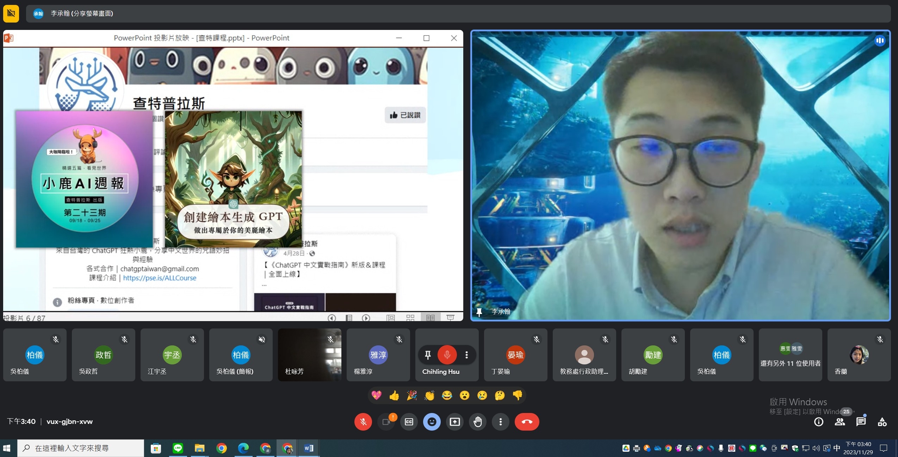The image size is (898, 457).
Task: Click the presenter label 李承翰 (分享螢幕畫面)
Action: coord(82,14)
